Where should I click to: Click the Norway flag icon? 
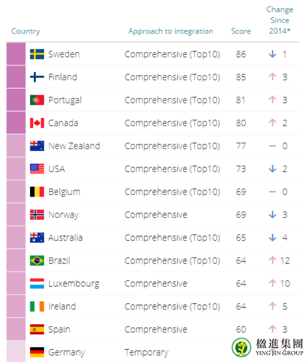point(37,215)
